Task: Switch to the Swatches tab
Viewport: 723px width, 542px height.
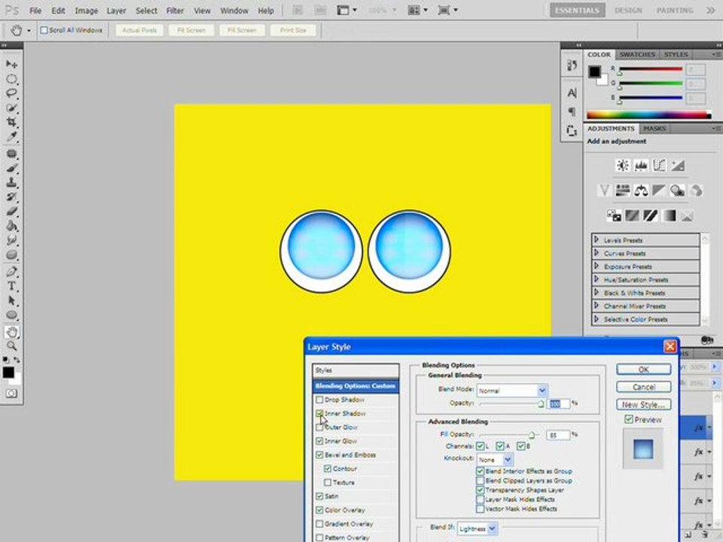Action: 637,54
